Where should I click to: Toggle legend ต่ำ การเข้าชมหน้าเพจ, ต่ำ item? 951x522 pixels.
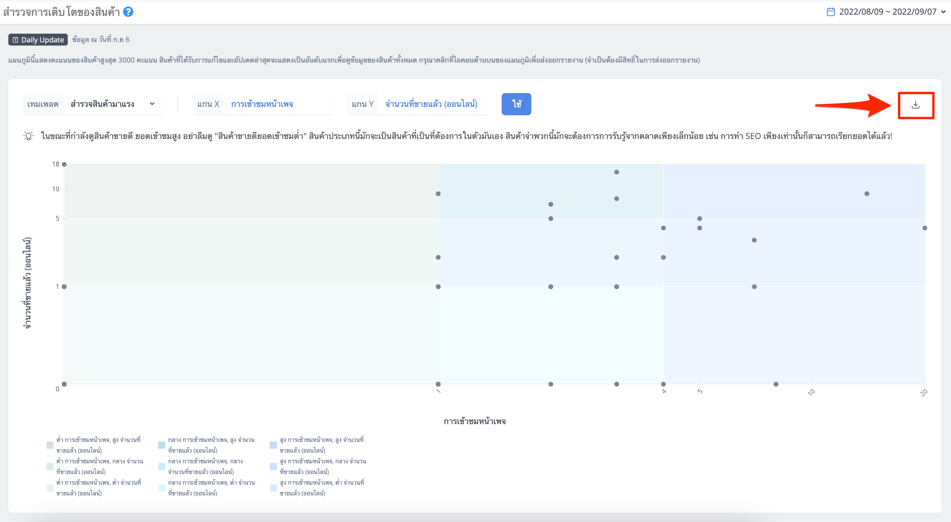tap(94, 488)
